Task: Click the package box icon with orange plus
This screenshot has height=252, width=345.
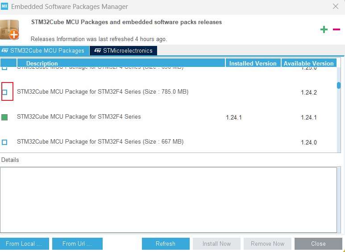Action: pyautogui.click(x=9, y=30)
